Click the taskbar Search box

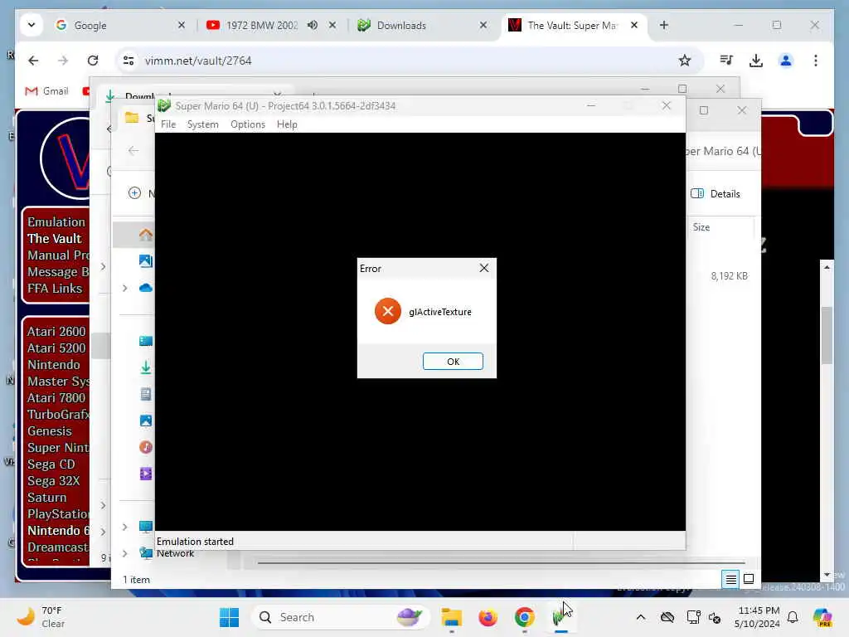click(341, 617)
